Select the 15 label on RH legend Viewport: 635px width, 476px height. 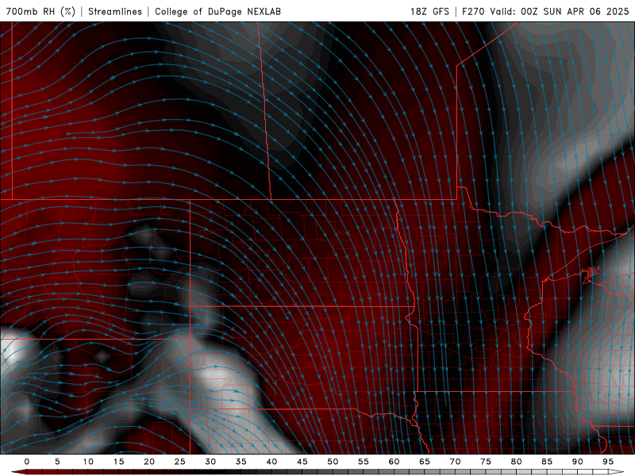(118, 462)
